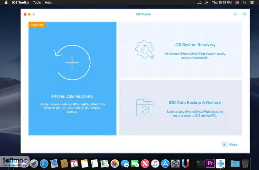This screenshot has height=170, width=259.
Task: Click the More link
Action: tap(233, 144)
